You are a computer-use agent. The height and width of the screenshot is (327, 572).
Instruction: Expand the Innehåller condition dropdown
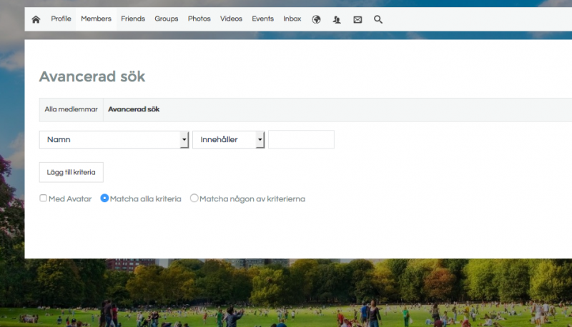click(228, 140)
